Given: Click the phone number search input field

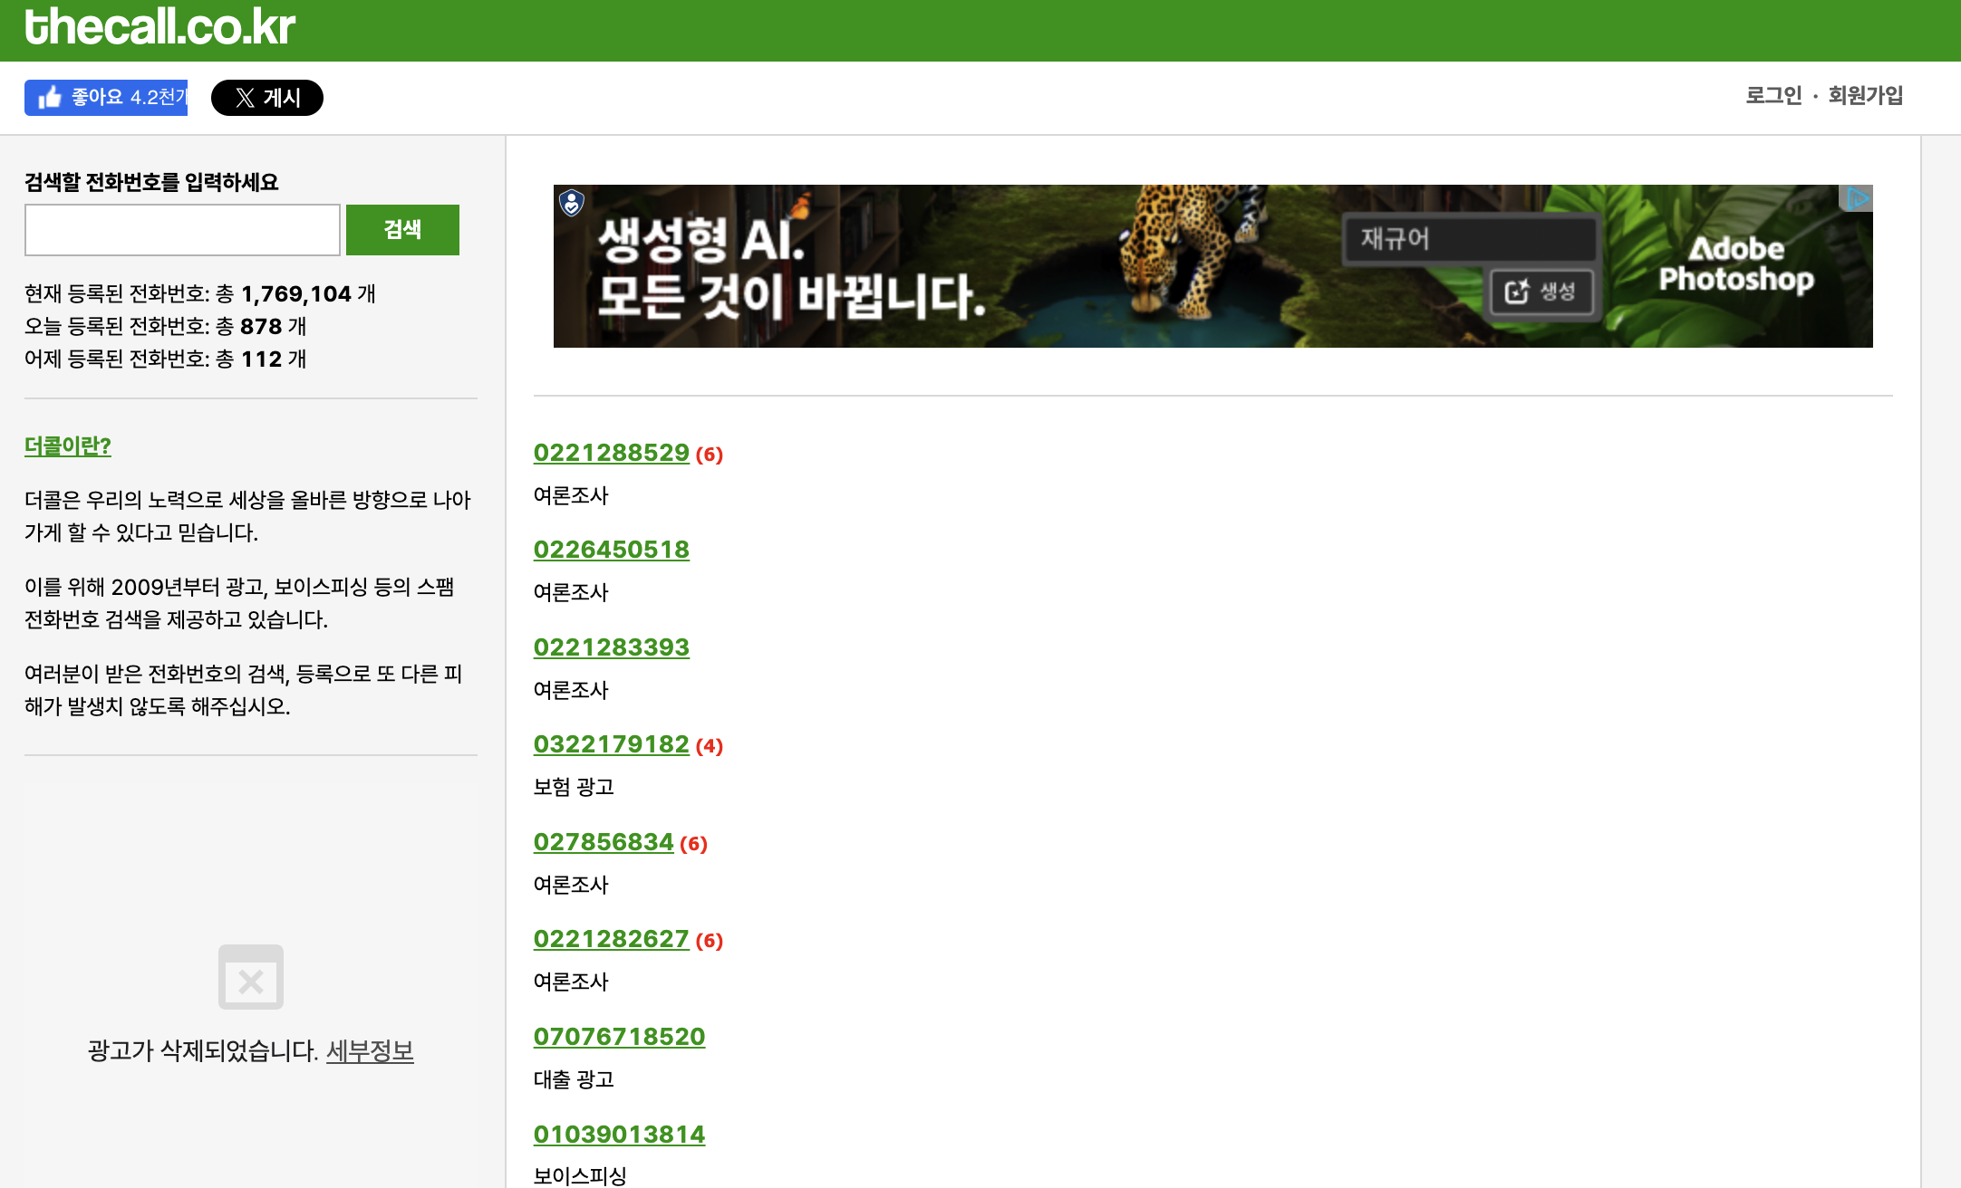Looking at the screenshot, I should 182,230.
